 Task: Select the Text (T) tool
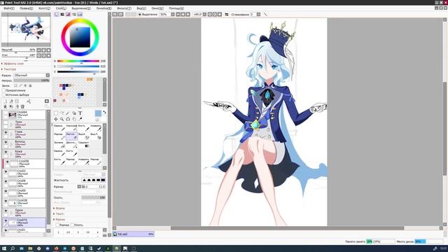(80, 113)
